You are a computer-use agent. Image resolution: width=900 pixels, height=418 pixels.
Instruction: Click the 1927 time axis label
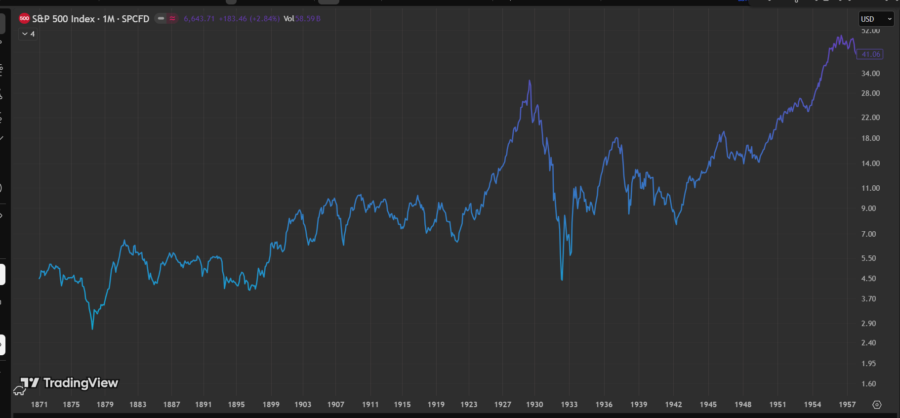(503, 405)
